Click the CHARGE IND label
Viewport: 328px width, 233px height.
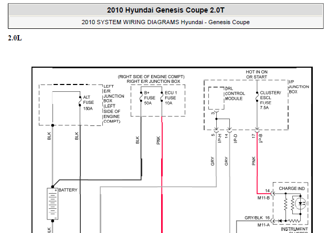[x=292, y=188]
